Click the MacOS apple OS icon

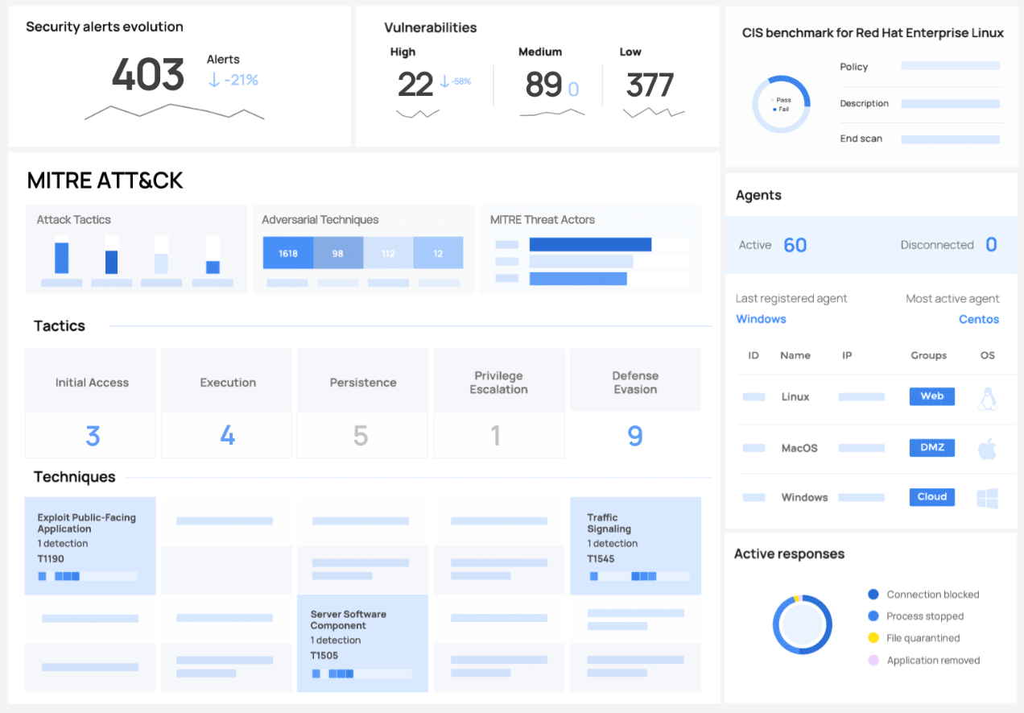click(987, 449)
